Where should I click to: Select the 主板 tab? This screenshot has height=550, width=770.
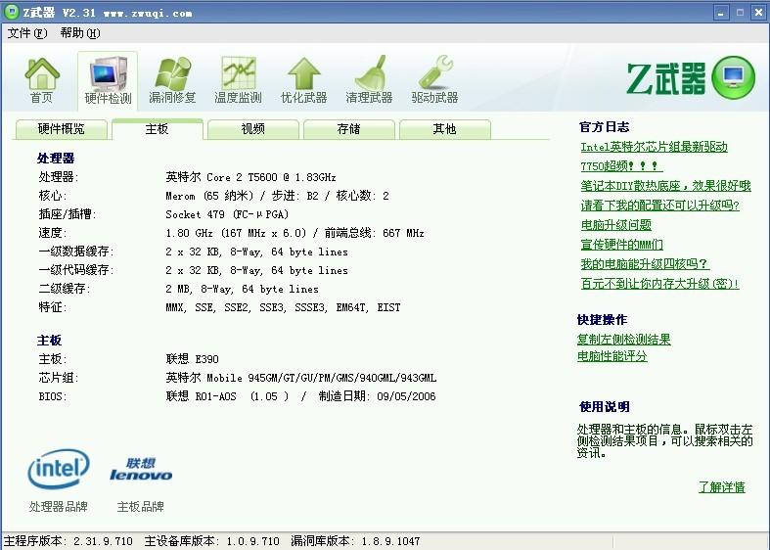[x=158, y=129]
